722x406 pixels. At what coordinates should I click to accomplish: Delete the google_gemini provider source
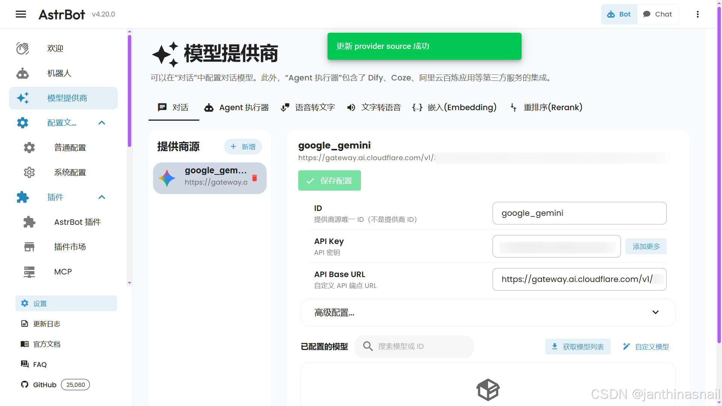pyautogui.click(x=255, y=178)
